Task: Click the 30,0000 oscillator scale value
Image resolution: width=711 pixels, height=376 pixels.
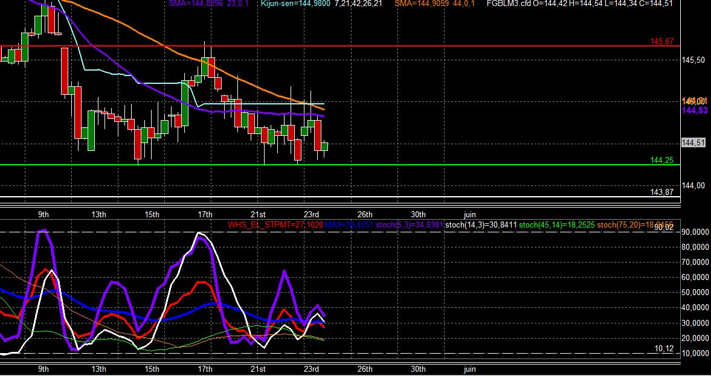Action: tap(695, 323)
